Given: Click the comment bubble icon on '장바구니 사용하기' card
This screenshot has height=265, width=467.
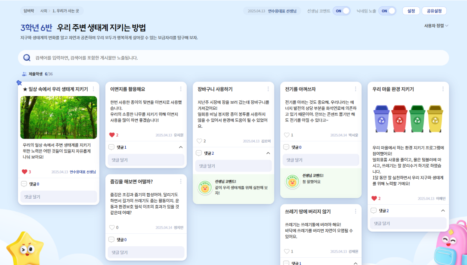Looking at the screenshot, I should coord(199,153).
